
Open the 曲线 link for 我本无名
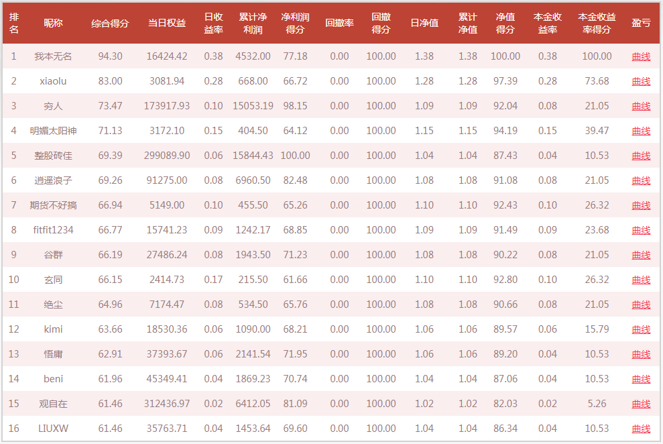pos(641,56)
